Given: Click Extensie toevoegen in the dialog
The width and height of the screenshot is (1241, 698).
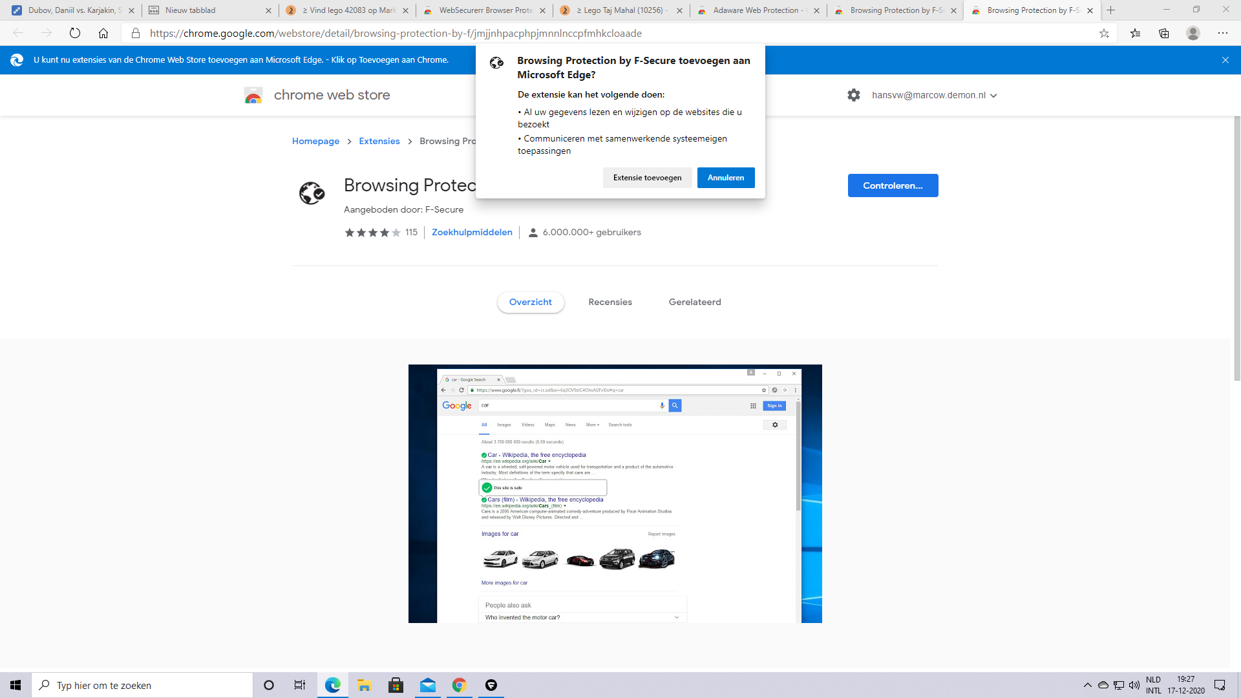Looking at the screenshot, I should pos(647,177).
